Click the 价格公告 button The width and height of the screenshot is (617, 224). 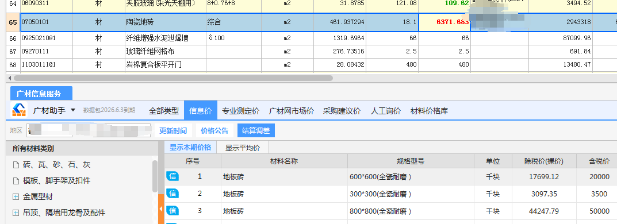pos(214,130)
